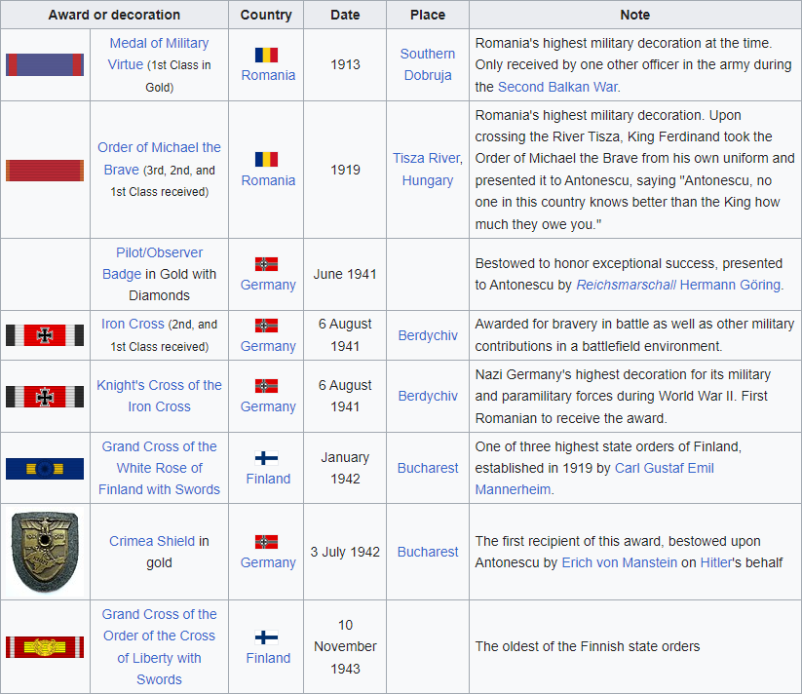Click the Date column header
The width and height of the screenshot is (802, 694).
tap(345, 15)
